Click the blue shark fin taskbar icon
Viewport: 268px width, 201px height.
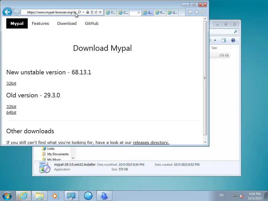(104, 196)
